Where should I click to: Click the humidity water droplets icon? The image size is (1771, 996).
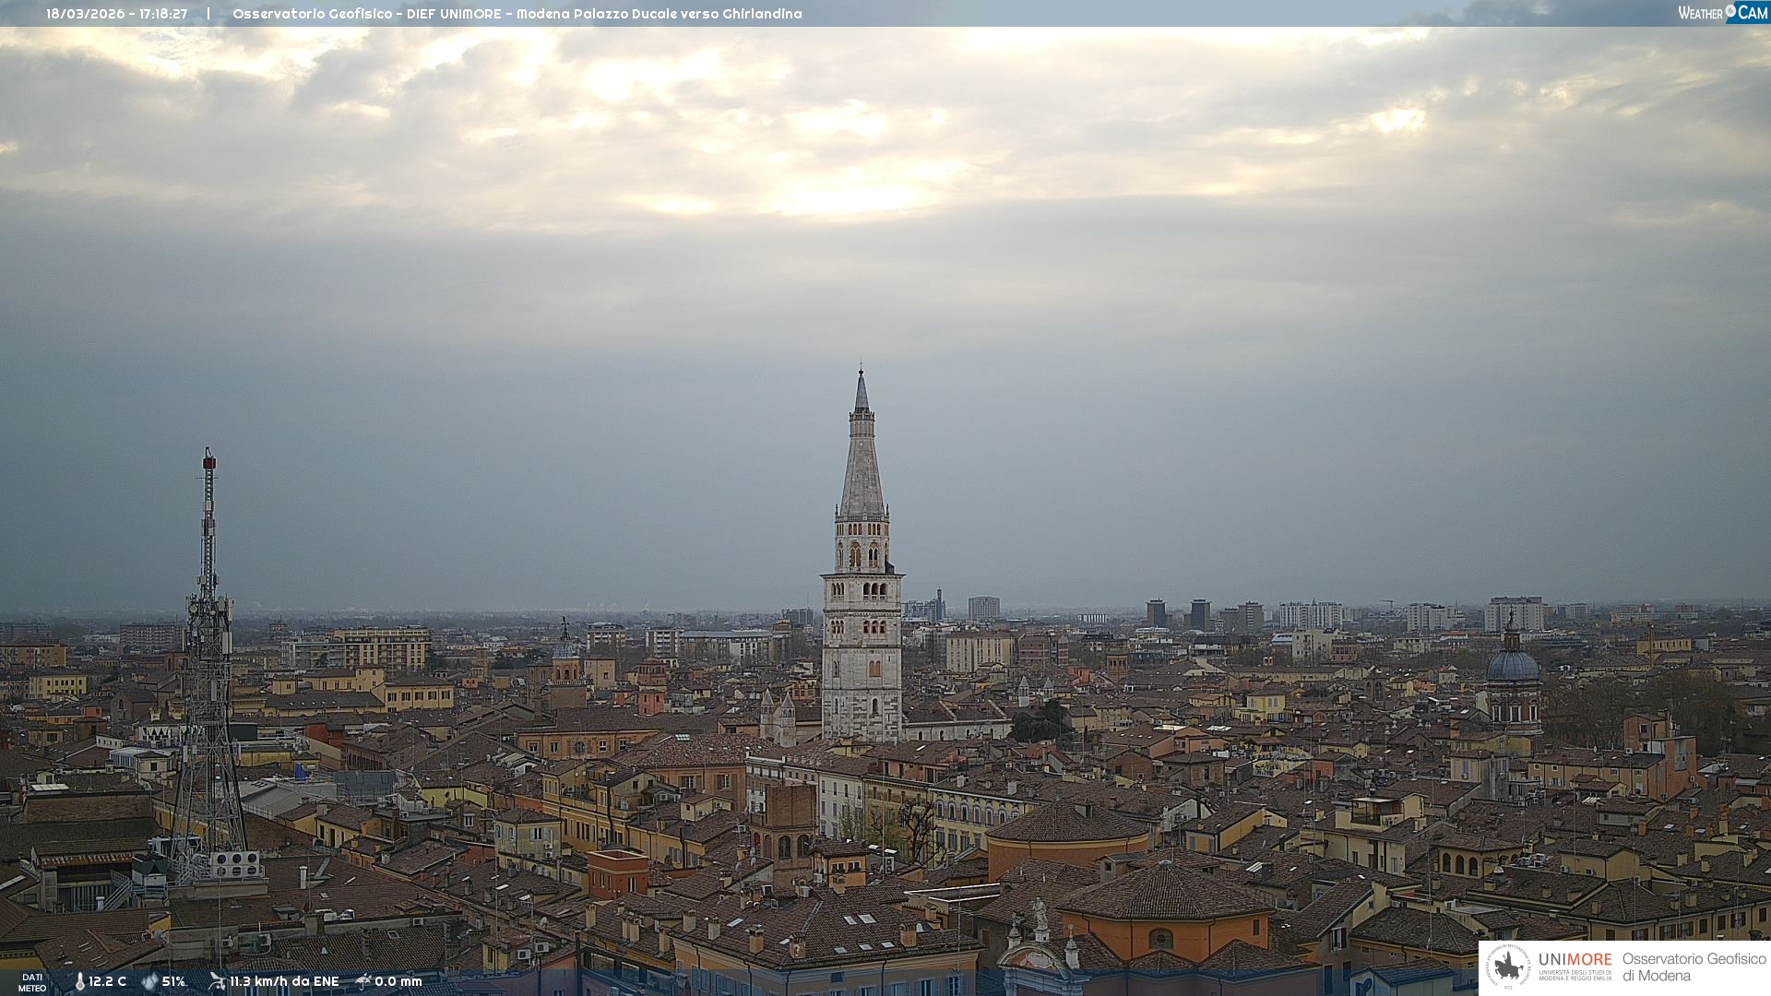[x=149, y=981]
